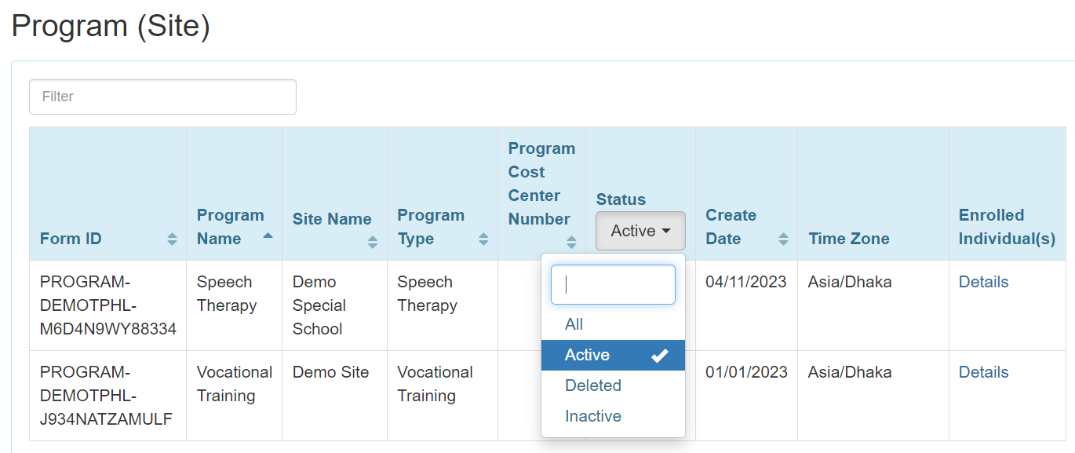Click Create Date header label

(x=731, y=227)
